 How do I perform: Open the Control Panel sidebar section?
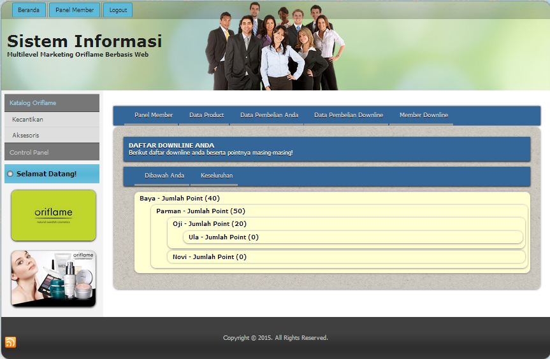[52, 152]
